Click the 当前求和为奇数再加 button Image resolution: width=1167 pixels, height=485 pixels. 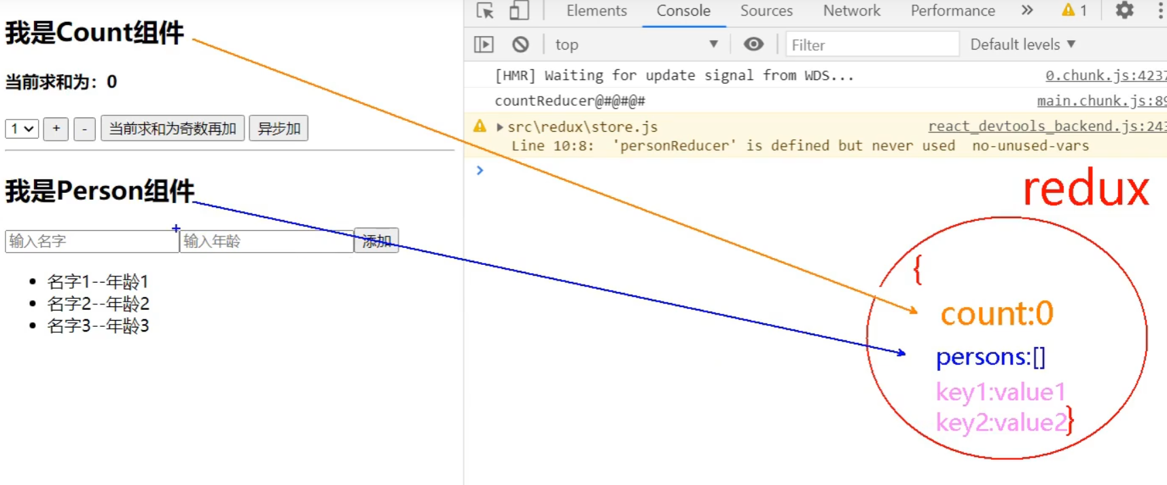pos(173,128)
